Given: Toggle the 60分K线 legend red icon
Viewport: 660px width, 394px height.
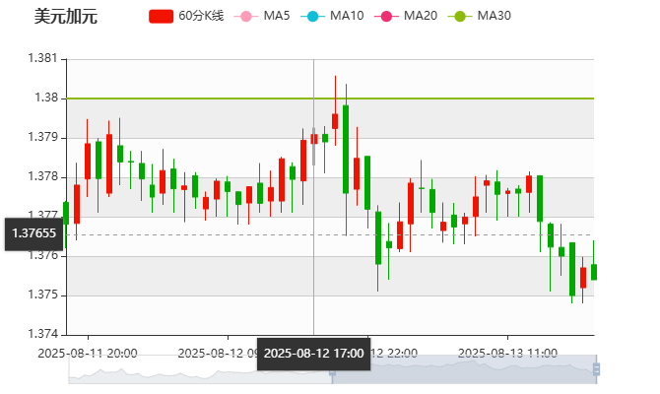Looking at the screenshot, I should [161, 16].
